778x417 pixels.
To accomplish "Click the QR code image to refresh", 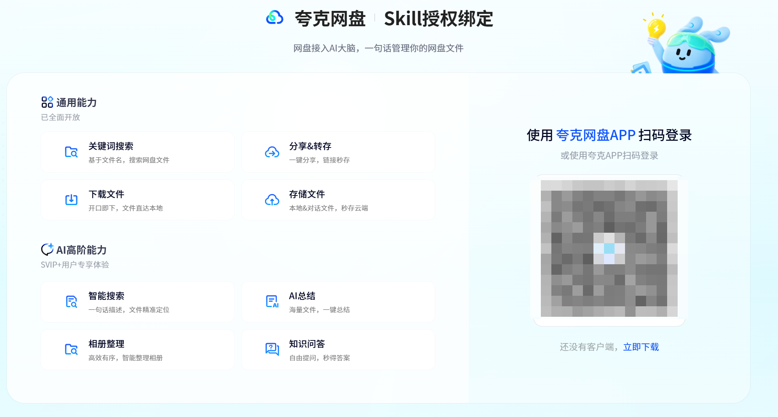I will click(609, 248).
